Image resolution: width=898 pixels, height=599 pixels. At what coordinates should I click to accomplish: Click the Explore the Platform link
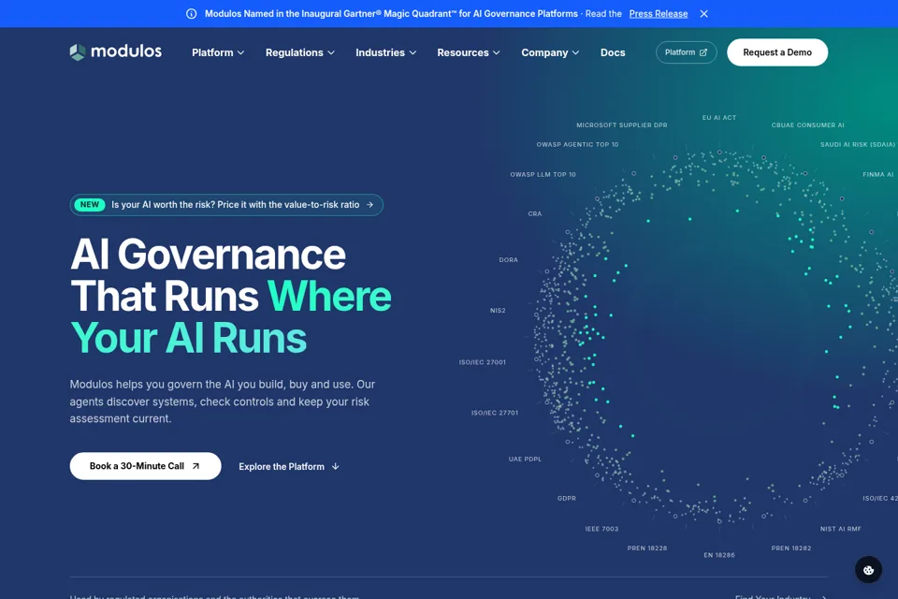[x=289, y=467]
